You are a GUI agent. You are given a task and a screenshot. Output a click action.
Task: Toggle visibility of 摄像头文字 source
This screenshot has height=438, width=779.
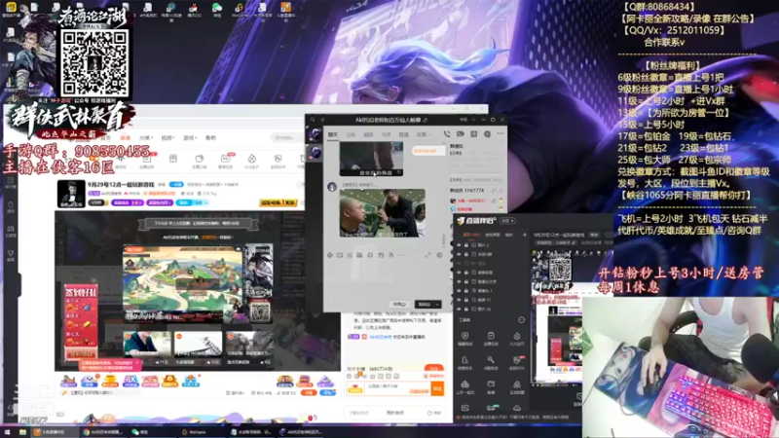(x=459, y=281)
